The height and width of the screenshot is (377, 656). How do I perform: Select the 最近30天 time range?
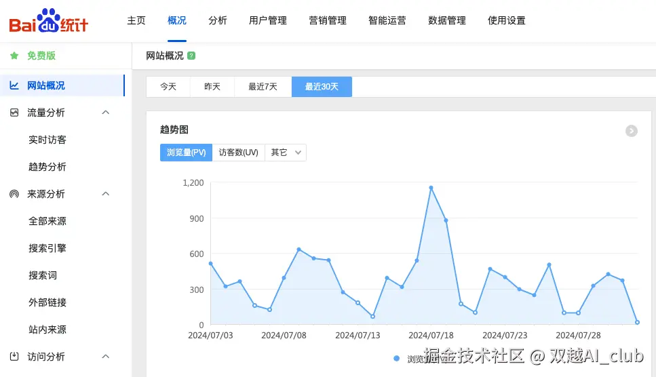(322, 87)
